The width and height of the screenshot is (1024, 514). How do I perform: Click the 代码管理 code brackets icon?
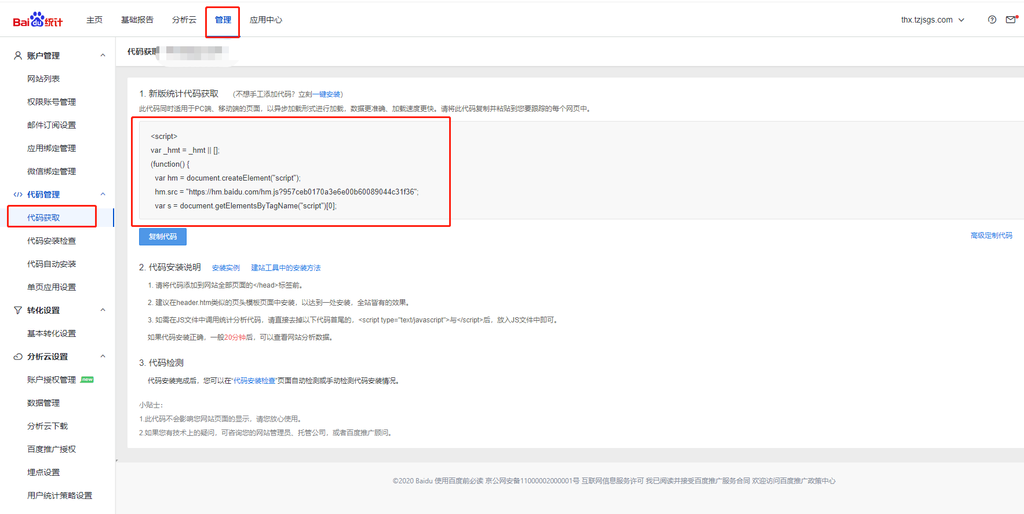[x=18, y=194]
